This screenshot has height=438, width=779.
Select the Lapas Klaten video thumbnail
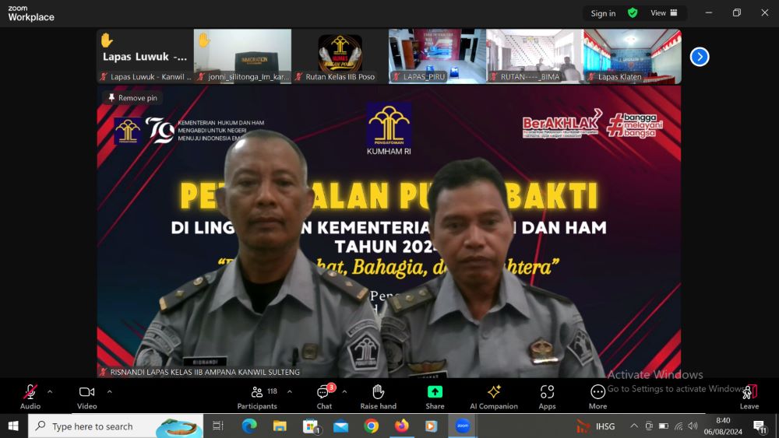(632, 56)
